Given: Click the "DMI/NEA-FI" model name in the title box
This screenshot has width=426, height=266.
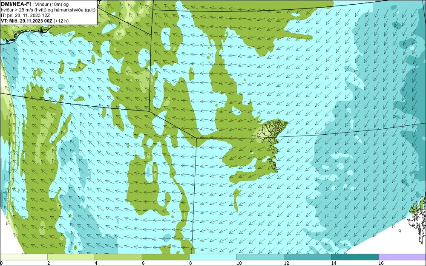Looking at the screenshot, I should point(16,4).
